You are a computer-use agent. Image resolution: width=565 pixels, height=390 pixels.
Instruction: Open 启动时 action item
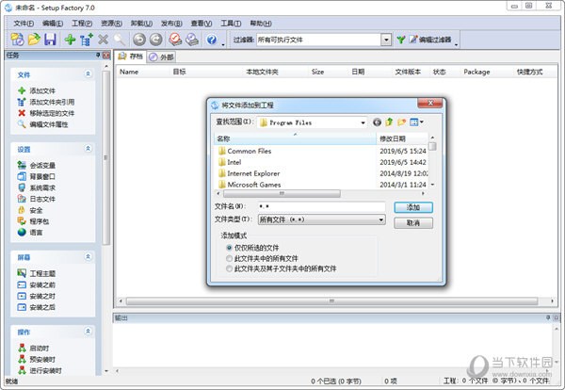pos(34,348)
